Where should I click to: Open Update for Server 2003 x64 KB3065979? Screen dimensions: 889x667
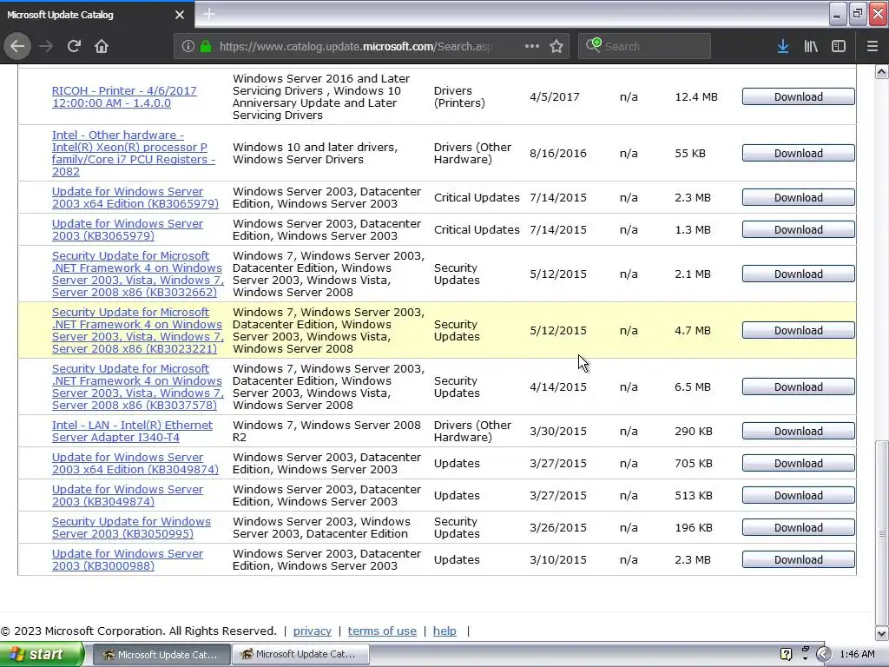135,197
